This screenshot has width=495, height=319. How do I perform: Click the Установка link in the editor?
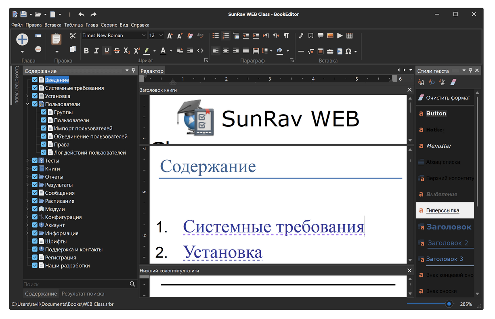(223, 252)
